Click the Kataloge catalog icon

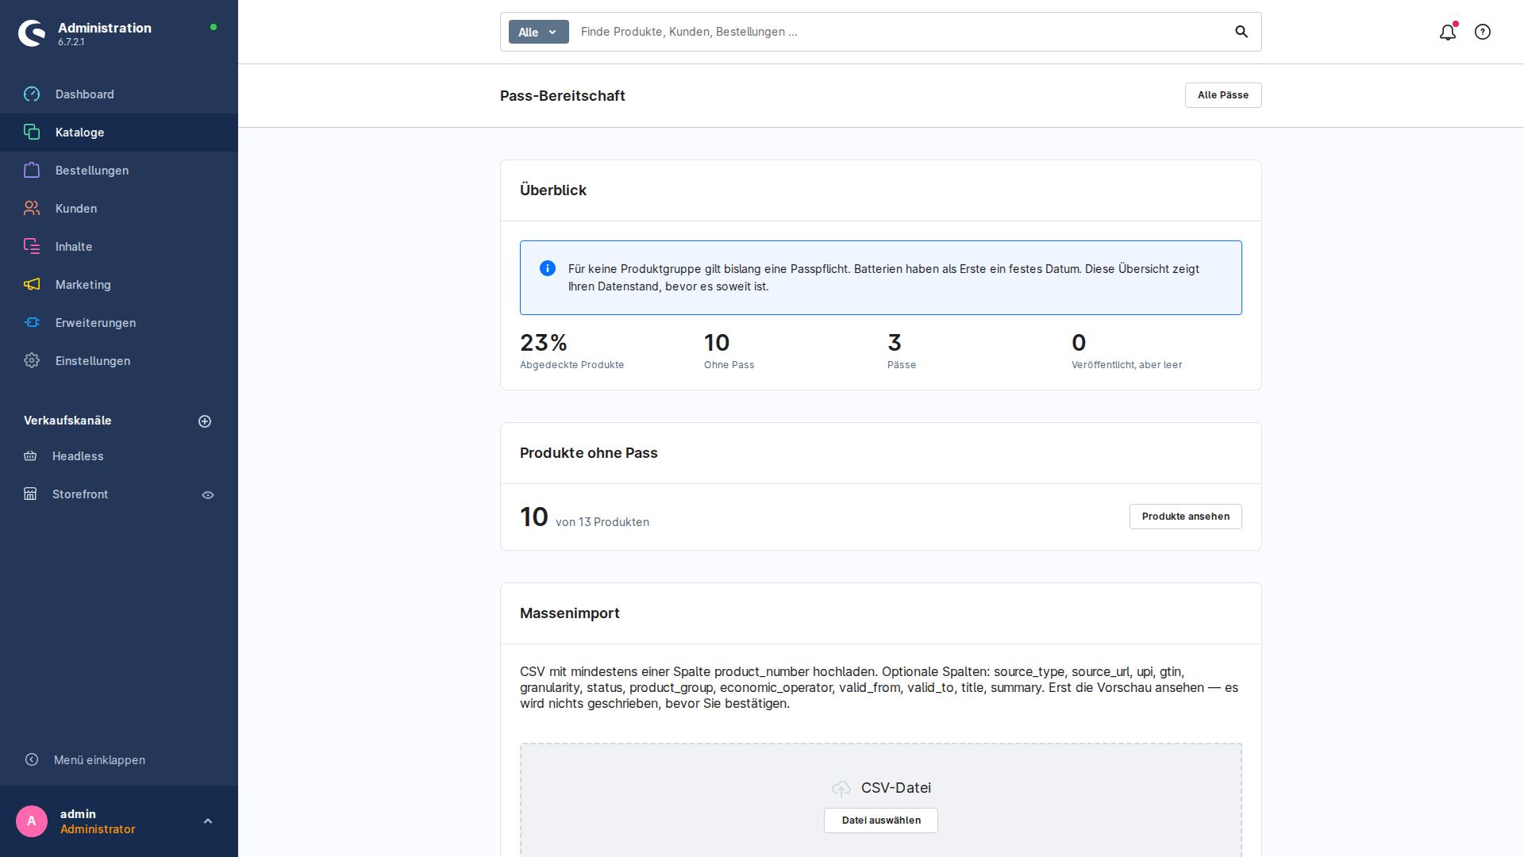pyautogui.click(x=32, y=132)
